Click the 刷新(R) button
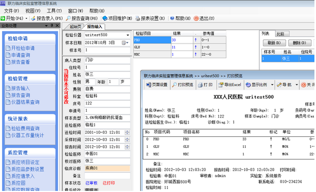316x192 pixels. click(275, 42)
